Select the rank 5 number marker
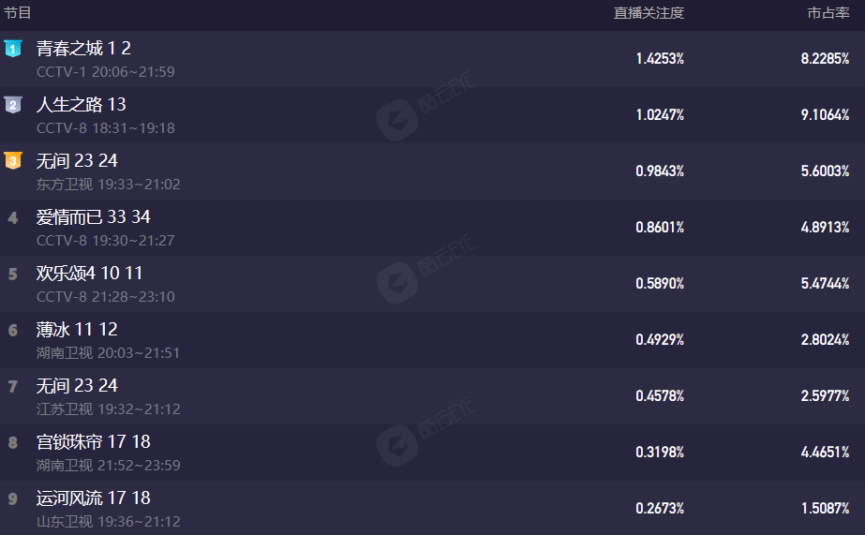865x535 pixels. coord(13,275)
